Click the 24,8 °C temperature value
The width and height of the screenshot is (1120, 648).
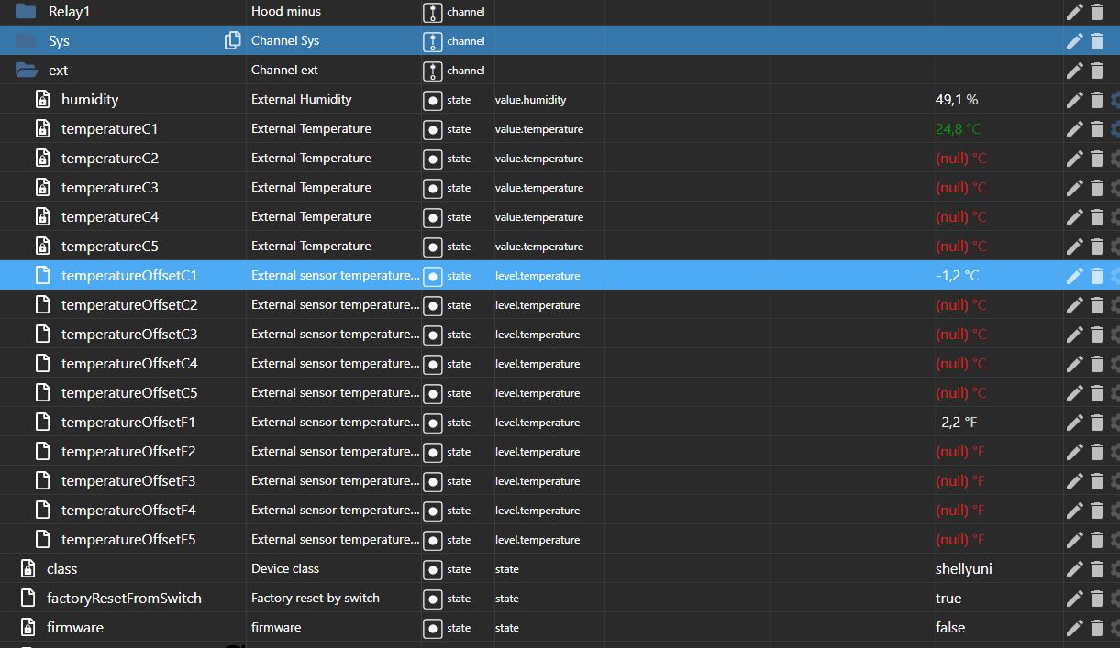[x=958, y=128]
